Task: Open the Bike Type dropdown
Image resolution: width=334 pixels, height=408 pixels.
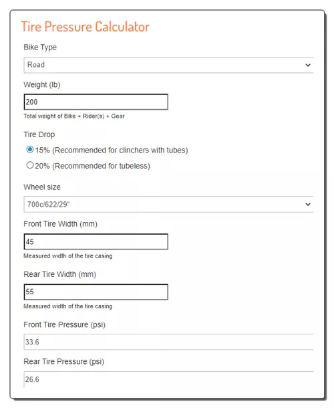Action: (168, 65)
